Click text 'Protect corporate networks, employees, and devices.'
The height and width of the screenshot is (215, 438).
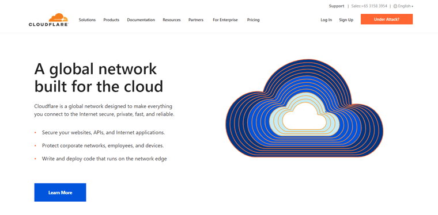(103, 145)
